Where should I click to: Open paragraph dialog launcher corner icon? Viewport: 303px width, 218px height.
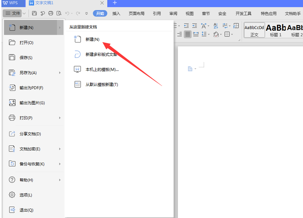239,40
